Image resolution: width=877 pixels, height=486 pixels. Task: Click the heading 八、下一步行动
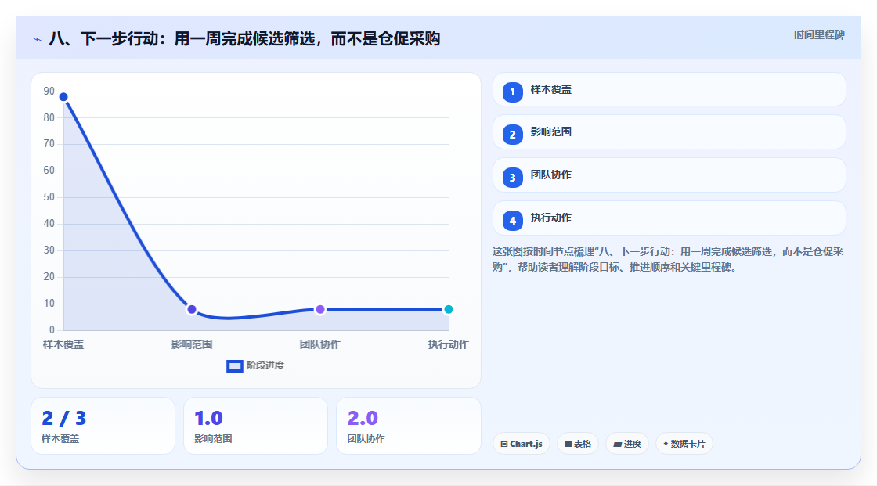point(244,38)
